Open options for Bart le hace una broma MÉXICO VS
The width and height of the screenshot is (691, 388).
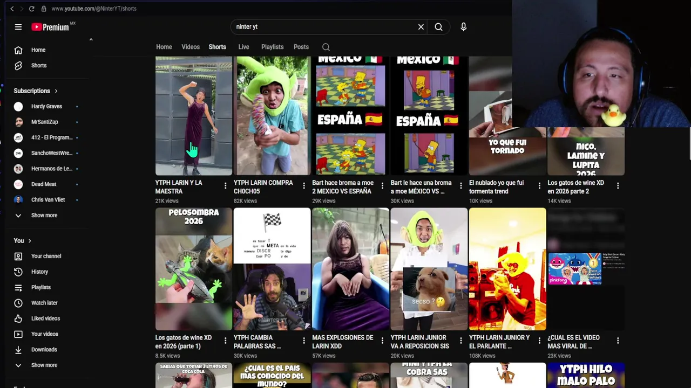click(x=460, y=186)
